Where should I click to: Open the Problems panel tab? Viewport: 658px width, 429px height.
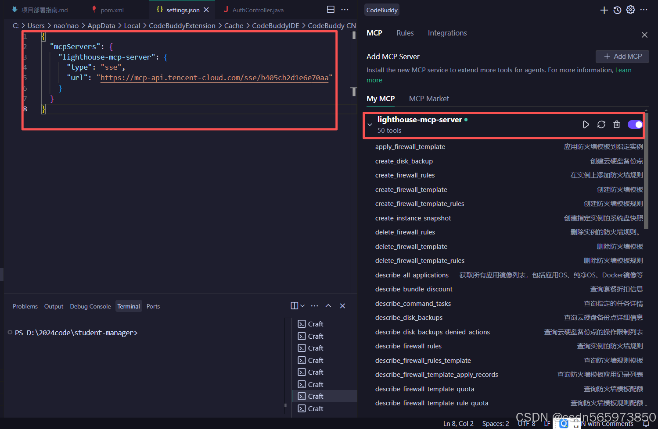[25, 306]
